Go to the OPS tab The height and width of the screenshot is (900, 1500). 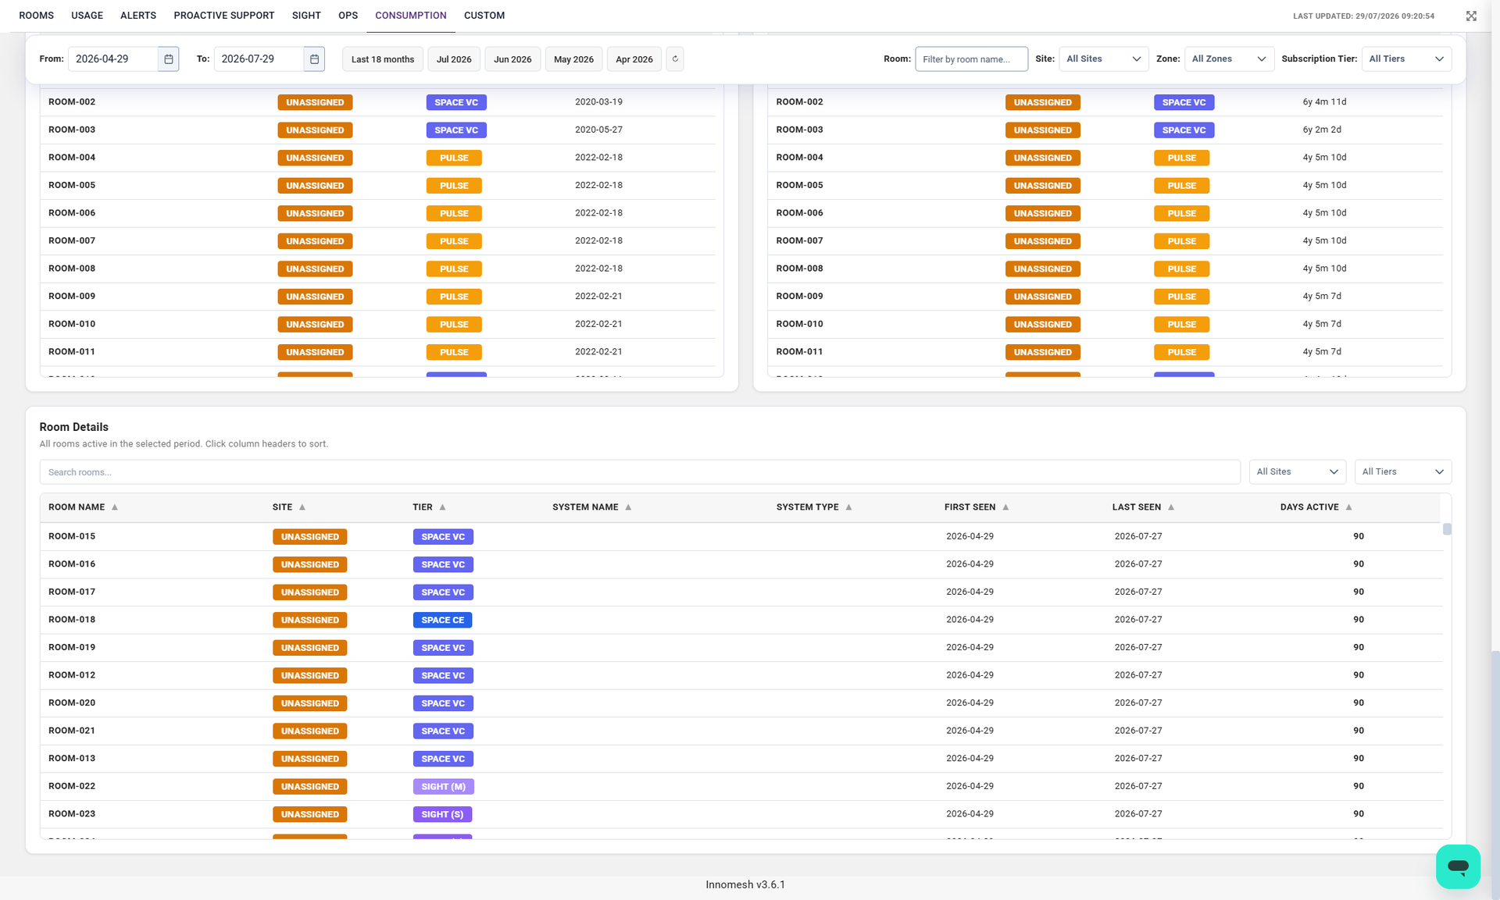348,16
